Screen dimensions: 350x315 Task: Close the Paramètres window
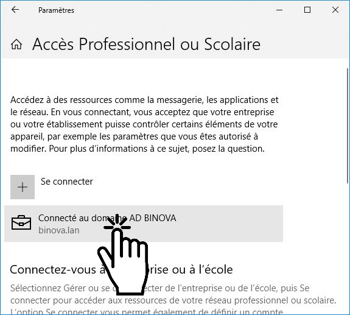click(x=335, y=10)
